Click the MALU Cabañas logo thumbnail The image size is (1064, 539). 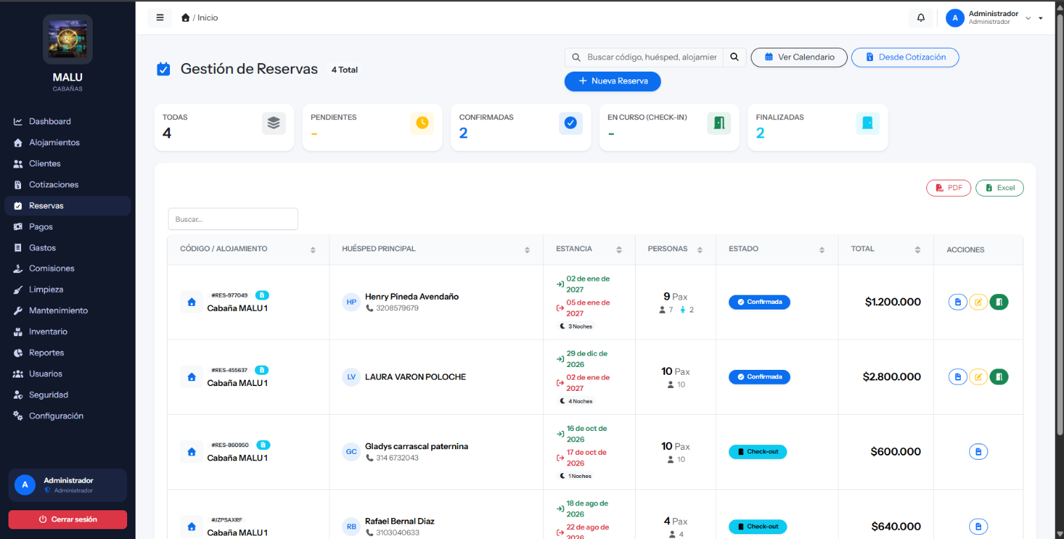67,39
